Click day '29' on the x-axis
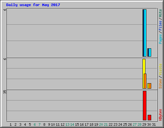164x128 pixels. tap(144, 124)
